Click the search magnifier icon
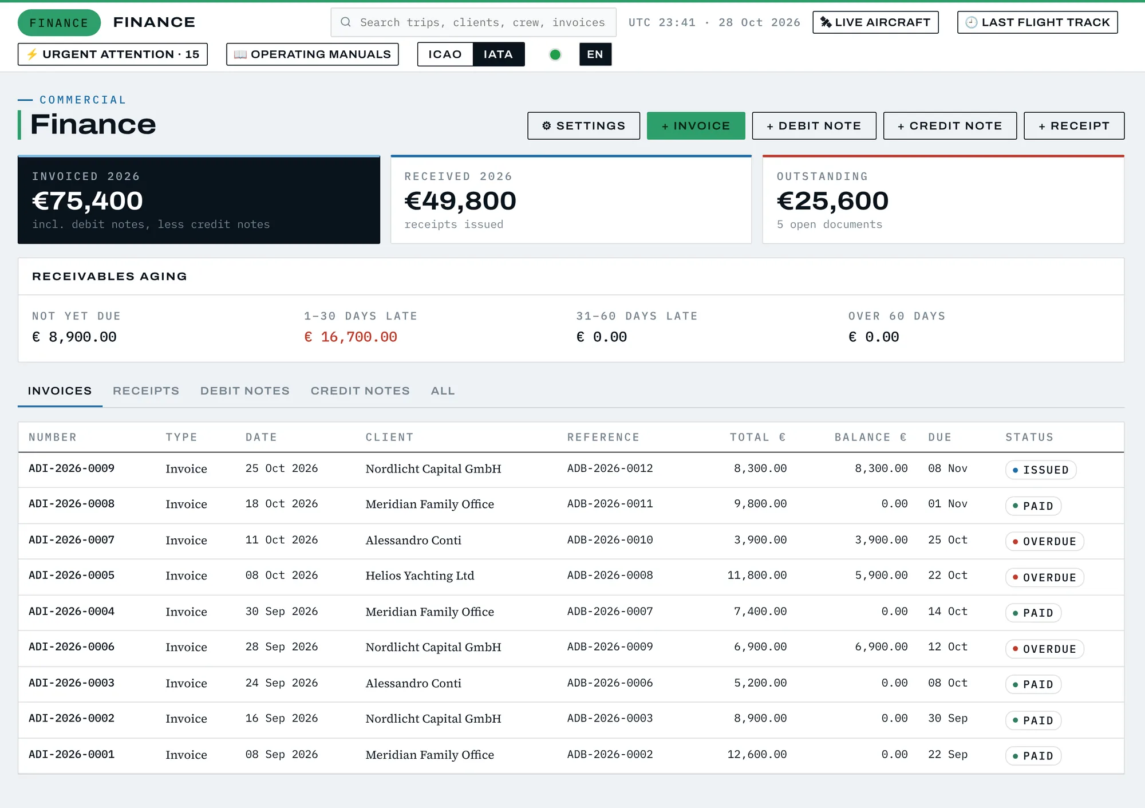This screenshot has width=1145, height=808. point(345,22)
